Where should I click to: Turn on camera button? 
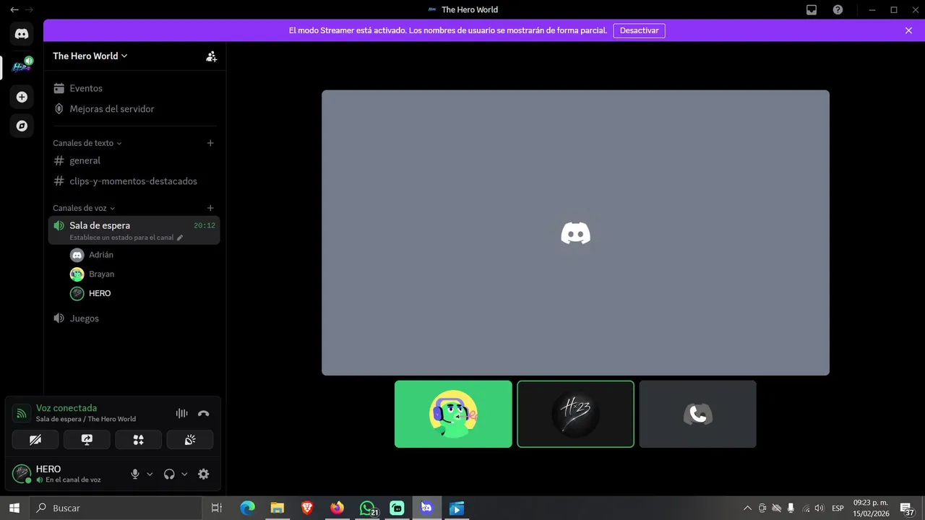[x=35, y=440]
